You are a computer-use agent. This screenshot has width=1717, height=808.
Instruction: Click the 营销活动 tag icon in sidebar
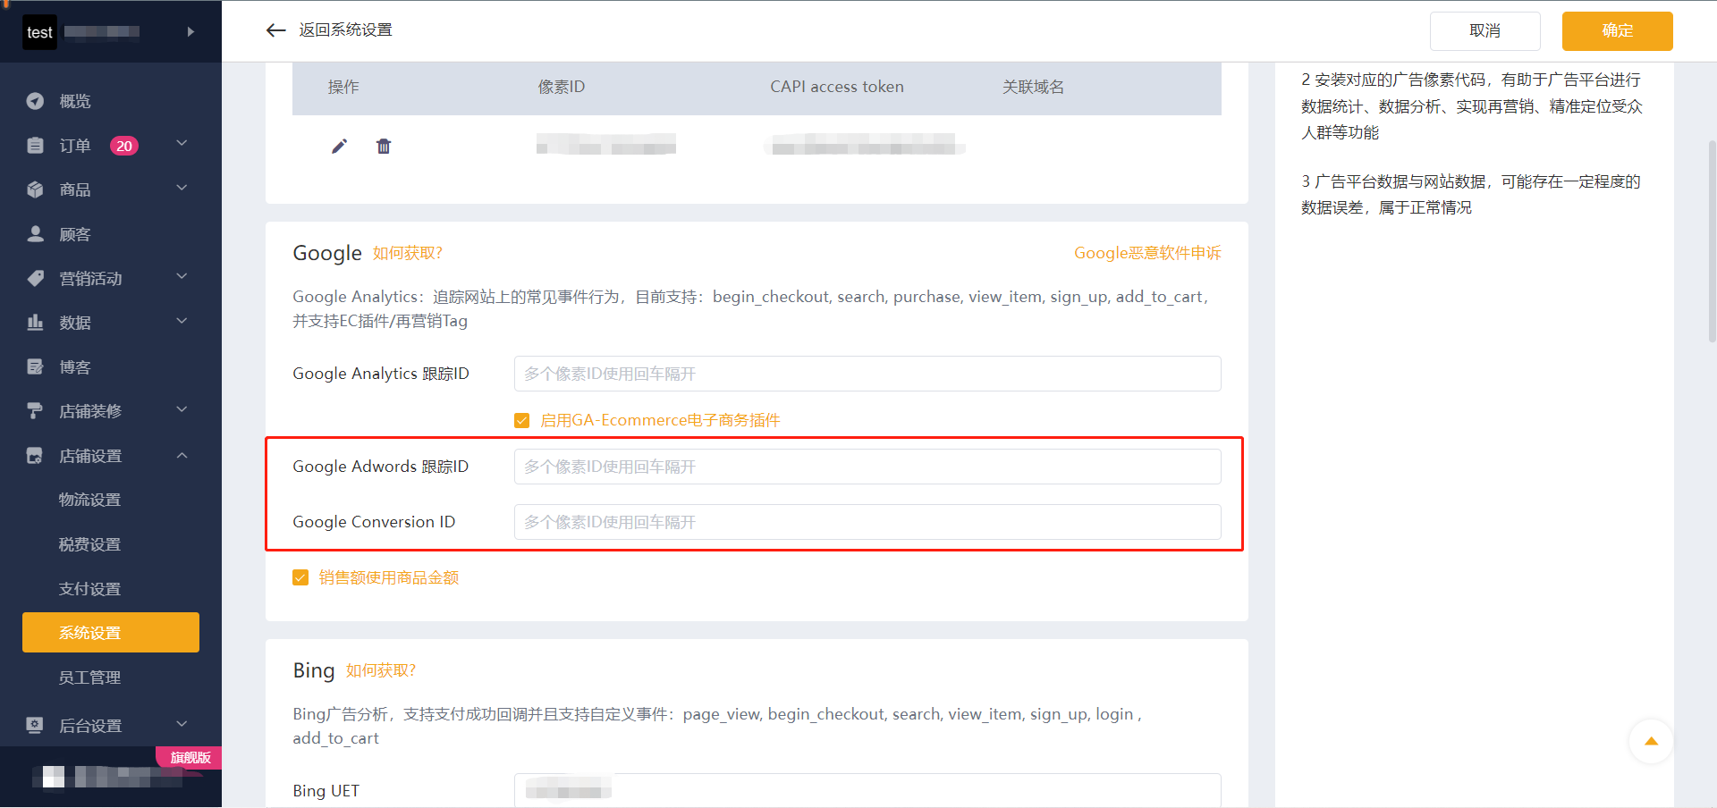35,278
